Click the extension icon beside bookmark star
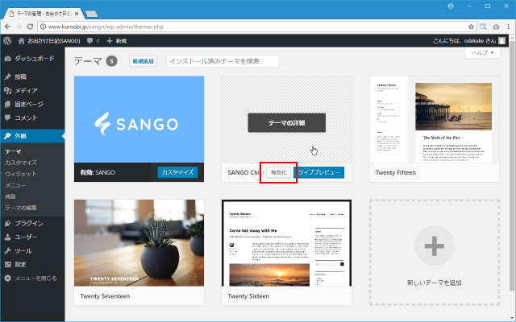The width and height of the screenshot is (516, 322). (483, 27)
